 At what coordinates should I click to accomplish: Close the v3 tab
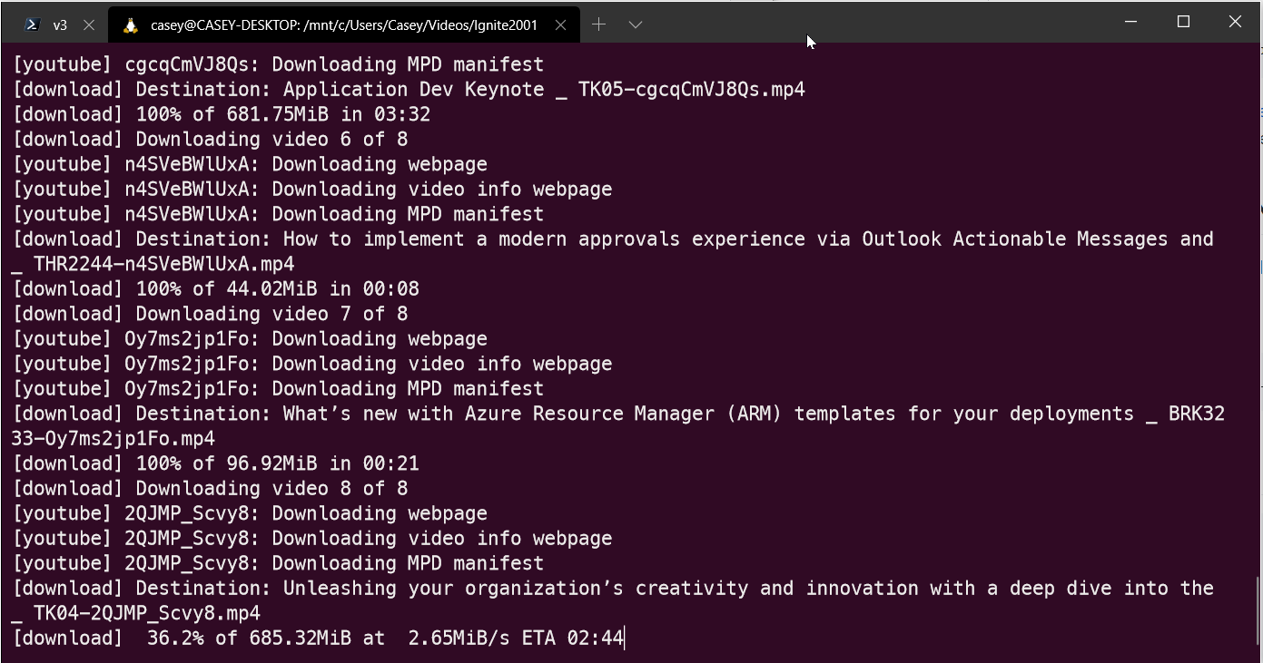(89, 25)
